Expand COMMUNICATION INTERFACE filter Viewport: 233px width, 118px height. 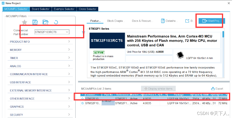pyautogui.click(x=40, y=74)
